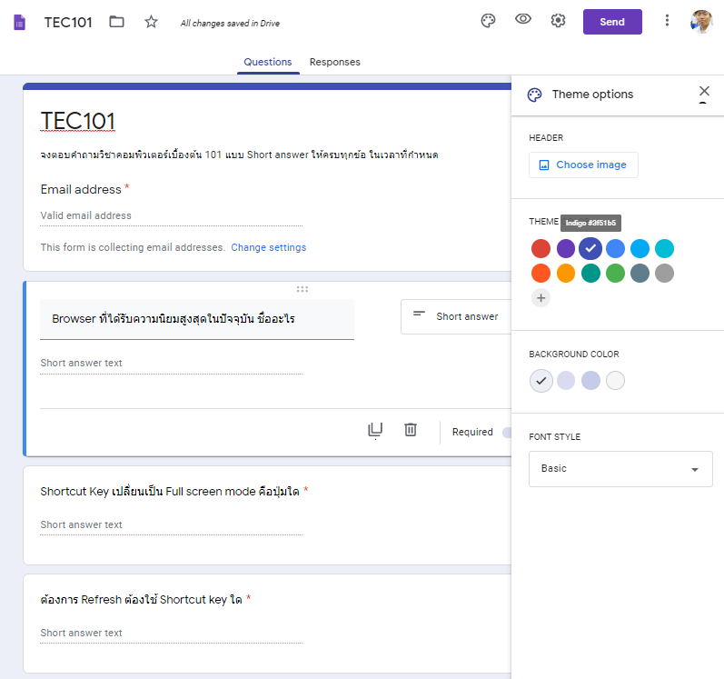Image resolution: width=724 pixels, height=679 pixels.
Task: Select the gray background color swatch
Action: tap(615, 381)
